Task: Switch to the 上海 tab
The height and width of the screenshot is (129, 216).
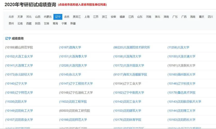Action: coord(87,17)
